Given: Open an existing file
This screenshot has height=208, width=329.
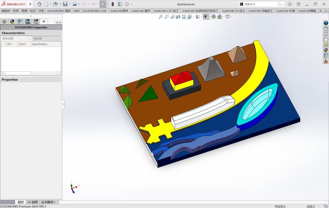Looking at the screenshot, I should tap(55, 4).
